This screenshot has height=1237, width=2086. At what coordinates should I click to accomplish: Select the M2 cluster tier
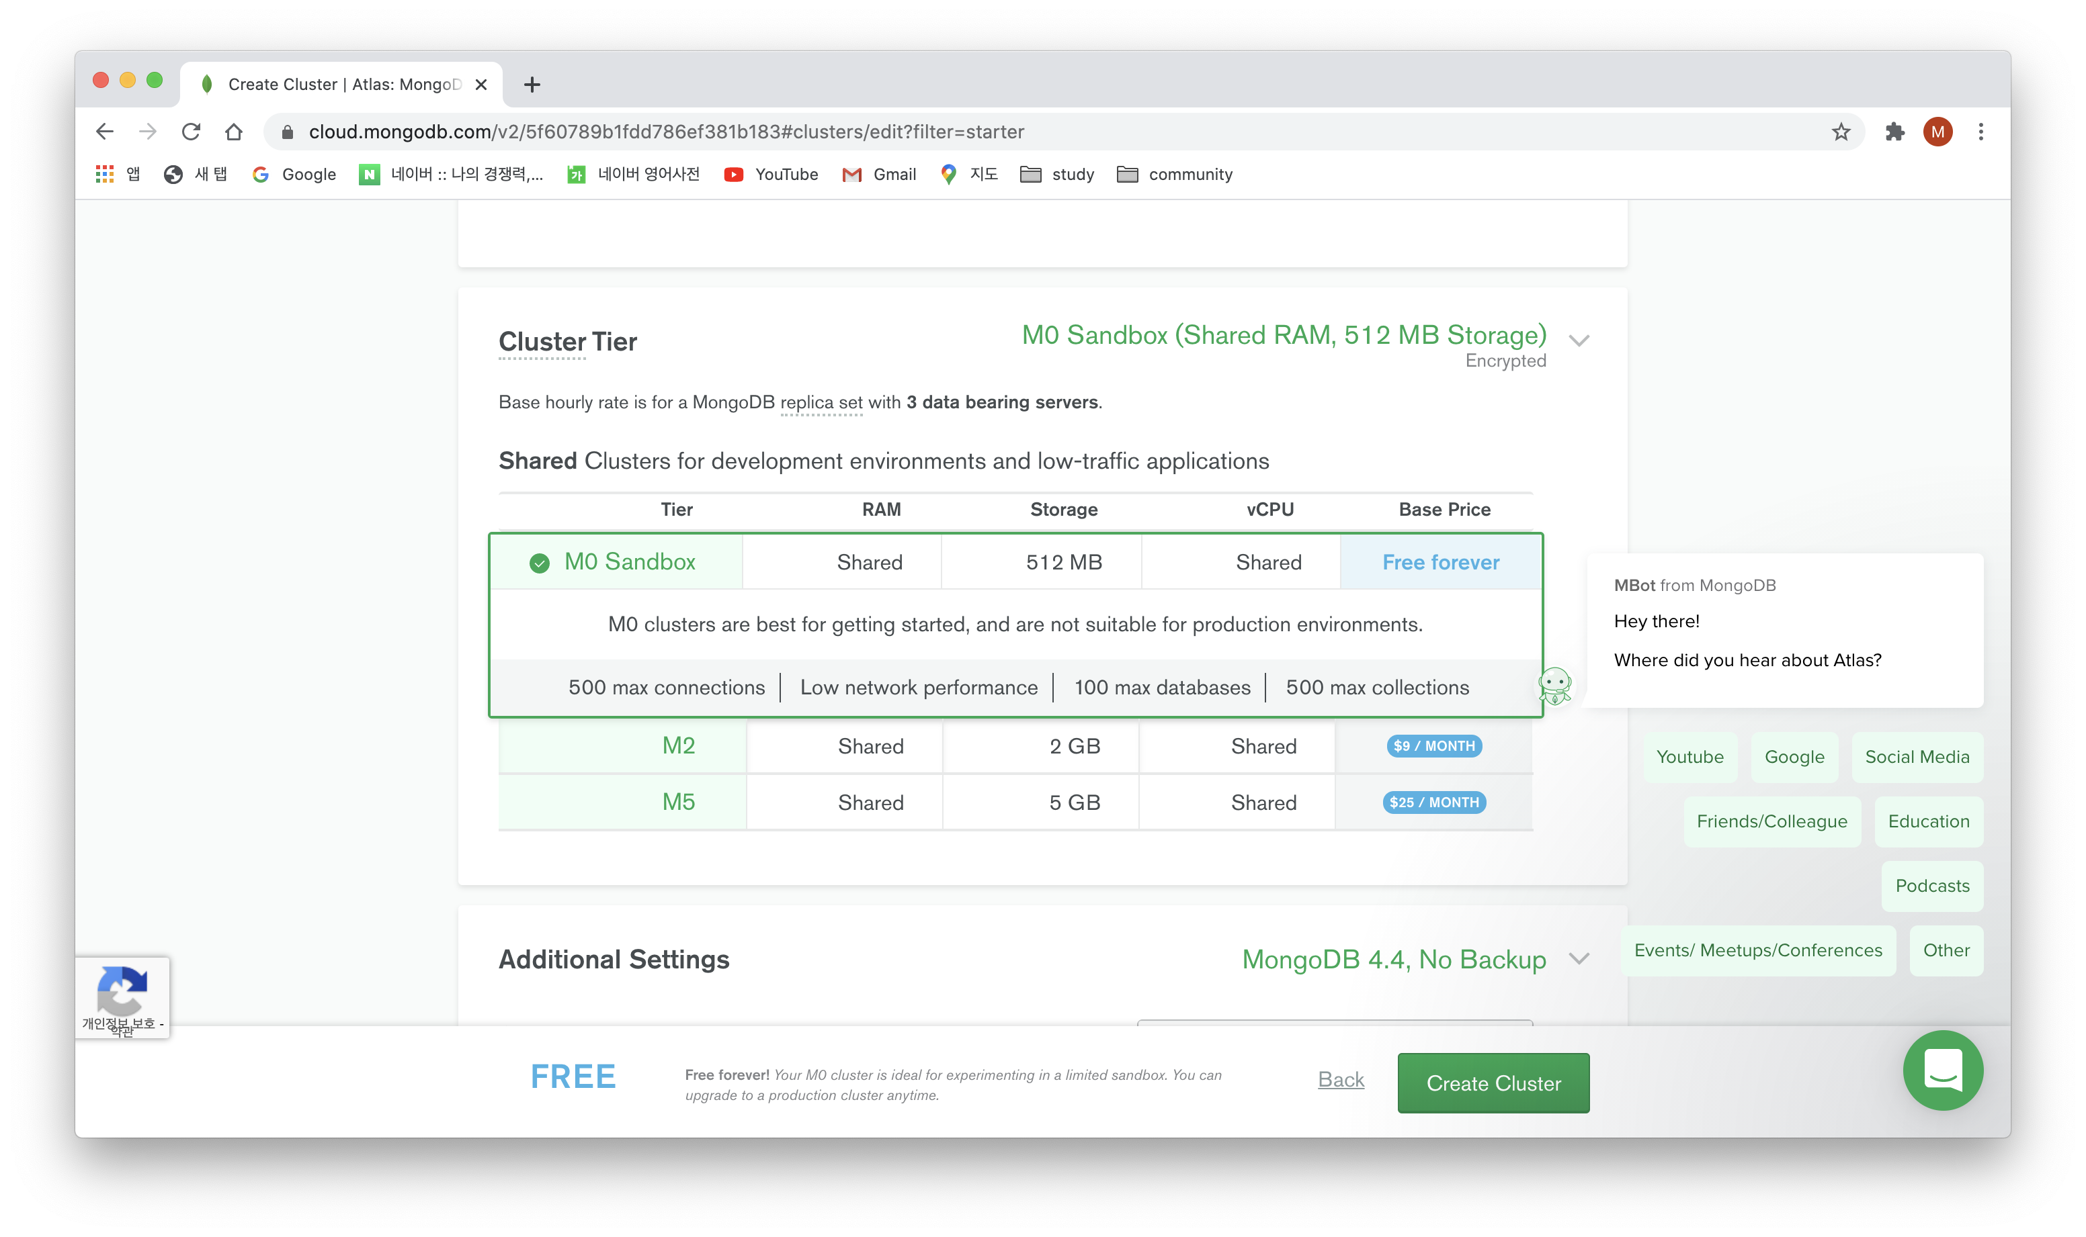[x=678, y=746]
